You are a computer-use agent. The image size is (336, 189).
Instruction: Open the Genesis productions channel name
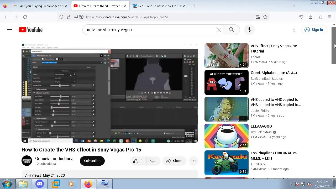tap(54, 159)
